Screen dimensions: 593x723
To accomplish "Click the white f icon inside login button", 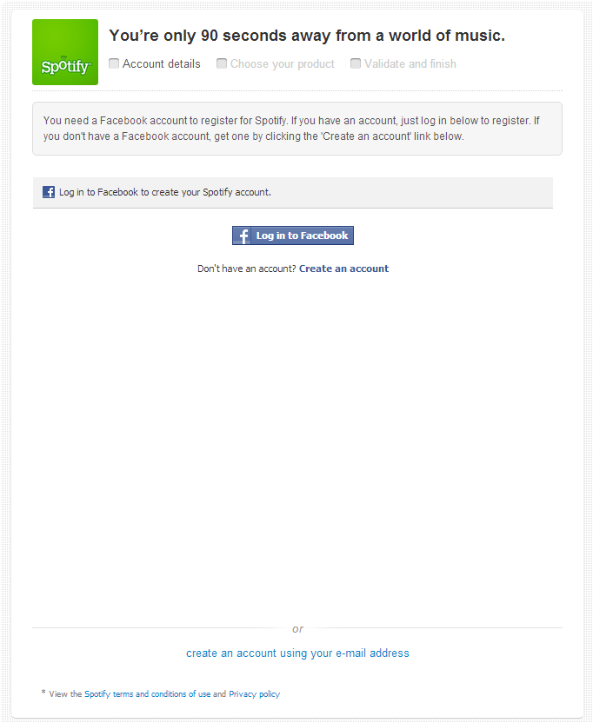I will 243,235.
